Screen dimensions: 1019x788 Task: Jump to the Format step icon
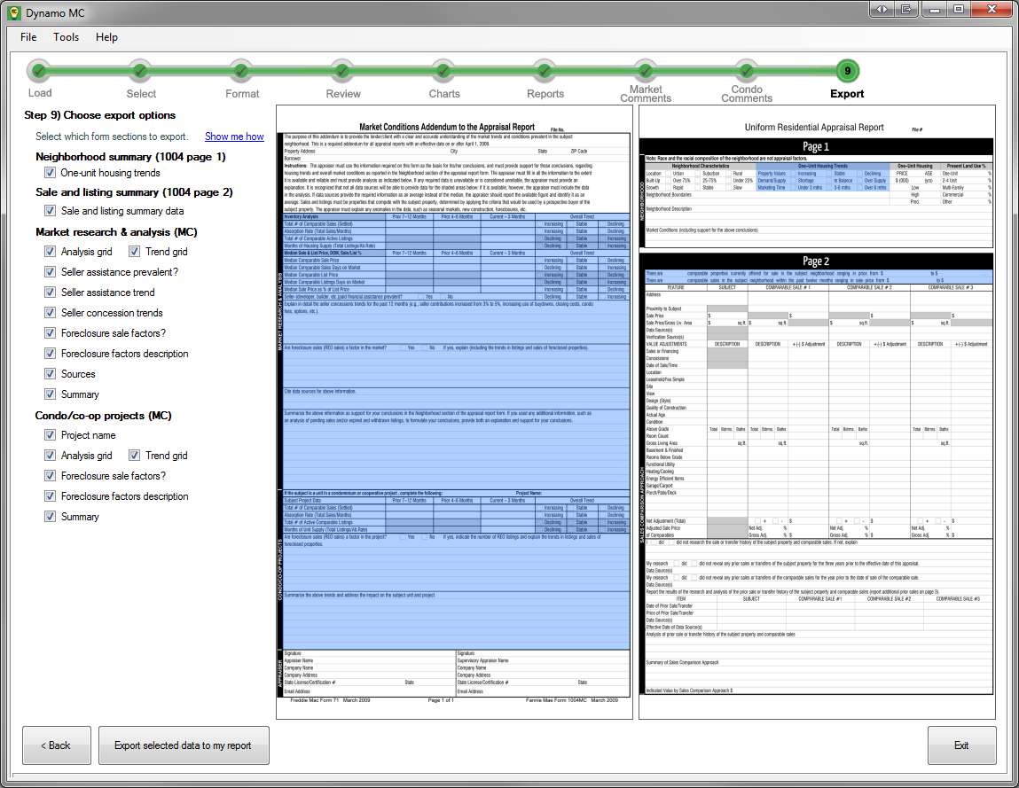pyautogui.click(x=241, y=71)
